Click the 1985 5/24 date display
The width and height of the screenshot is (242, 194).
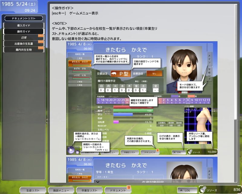point(18,4)
